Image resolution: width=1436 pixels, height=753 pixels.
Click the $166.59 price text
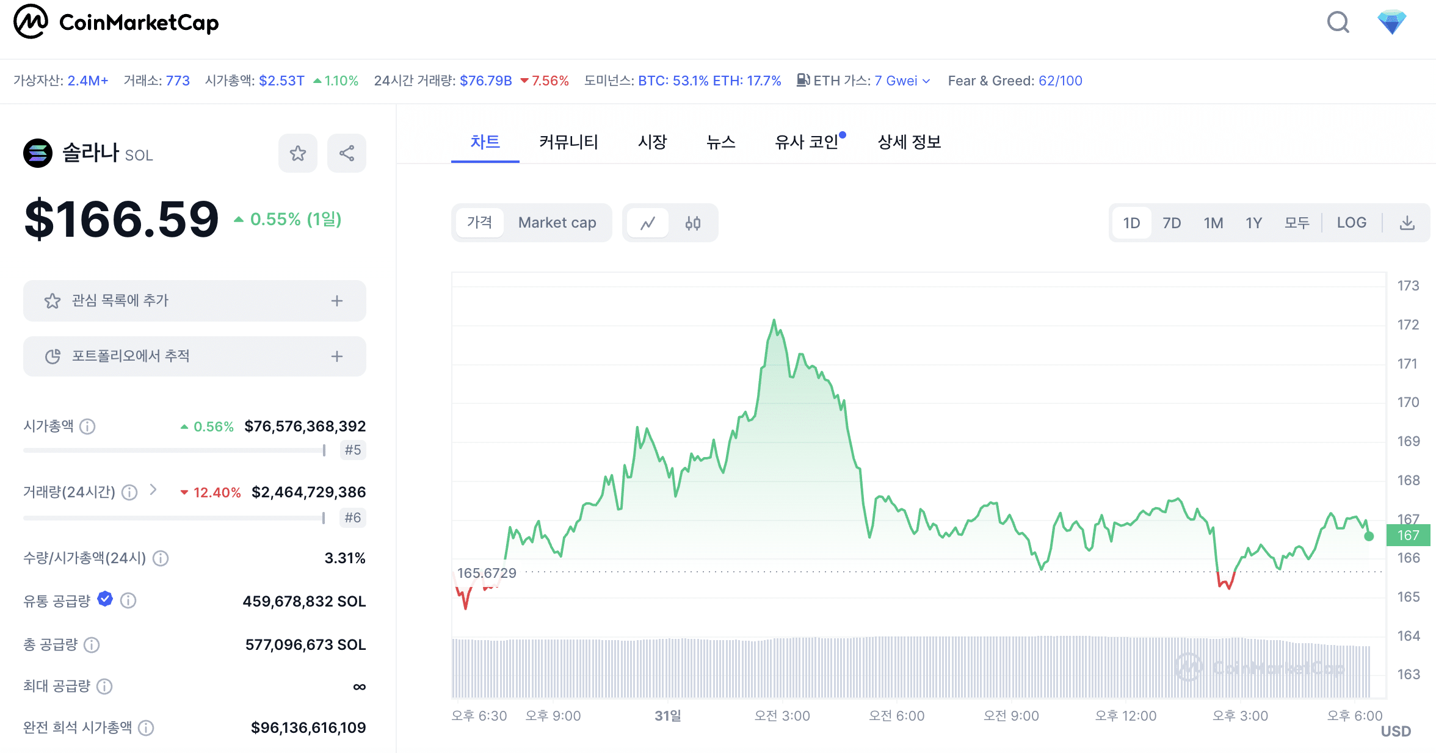(x=121, y=219)
